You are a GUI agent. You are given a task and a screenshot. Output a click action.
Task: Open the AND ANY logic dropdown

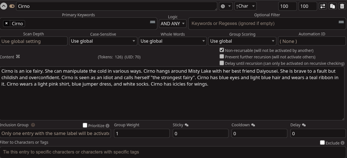173,24
